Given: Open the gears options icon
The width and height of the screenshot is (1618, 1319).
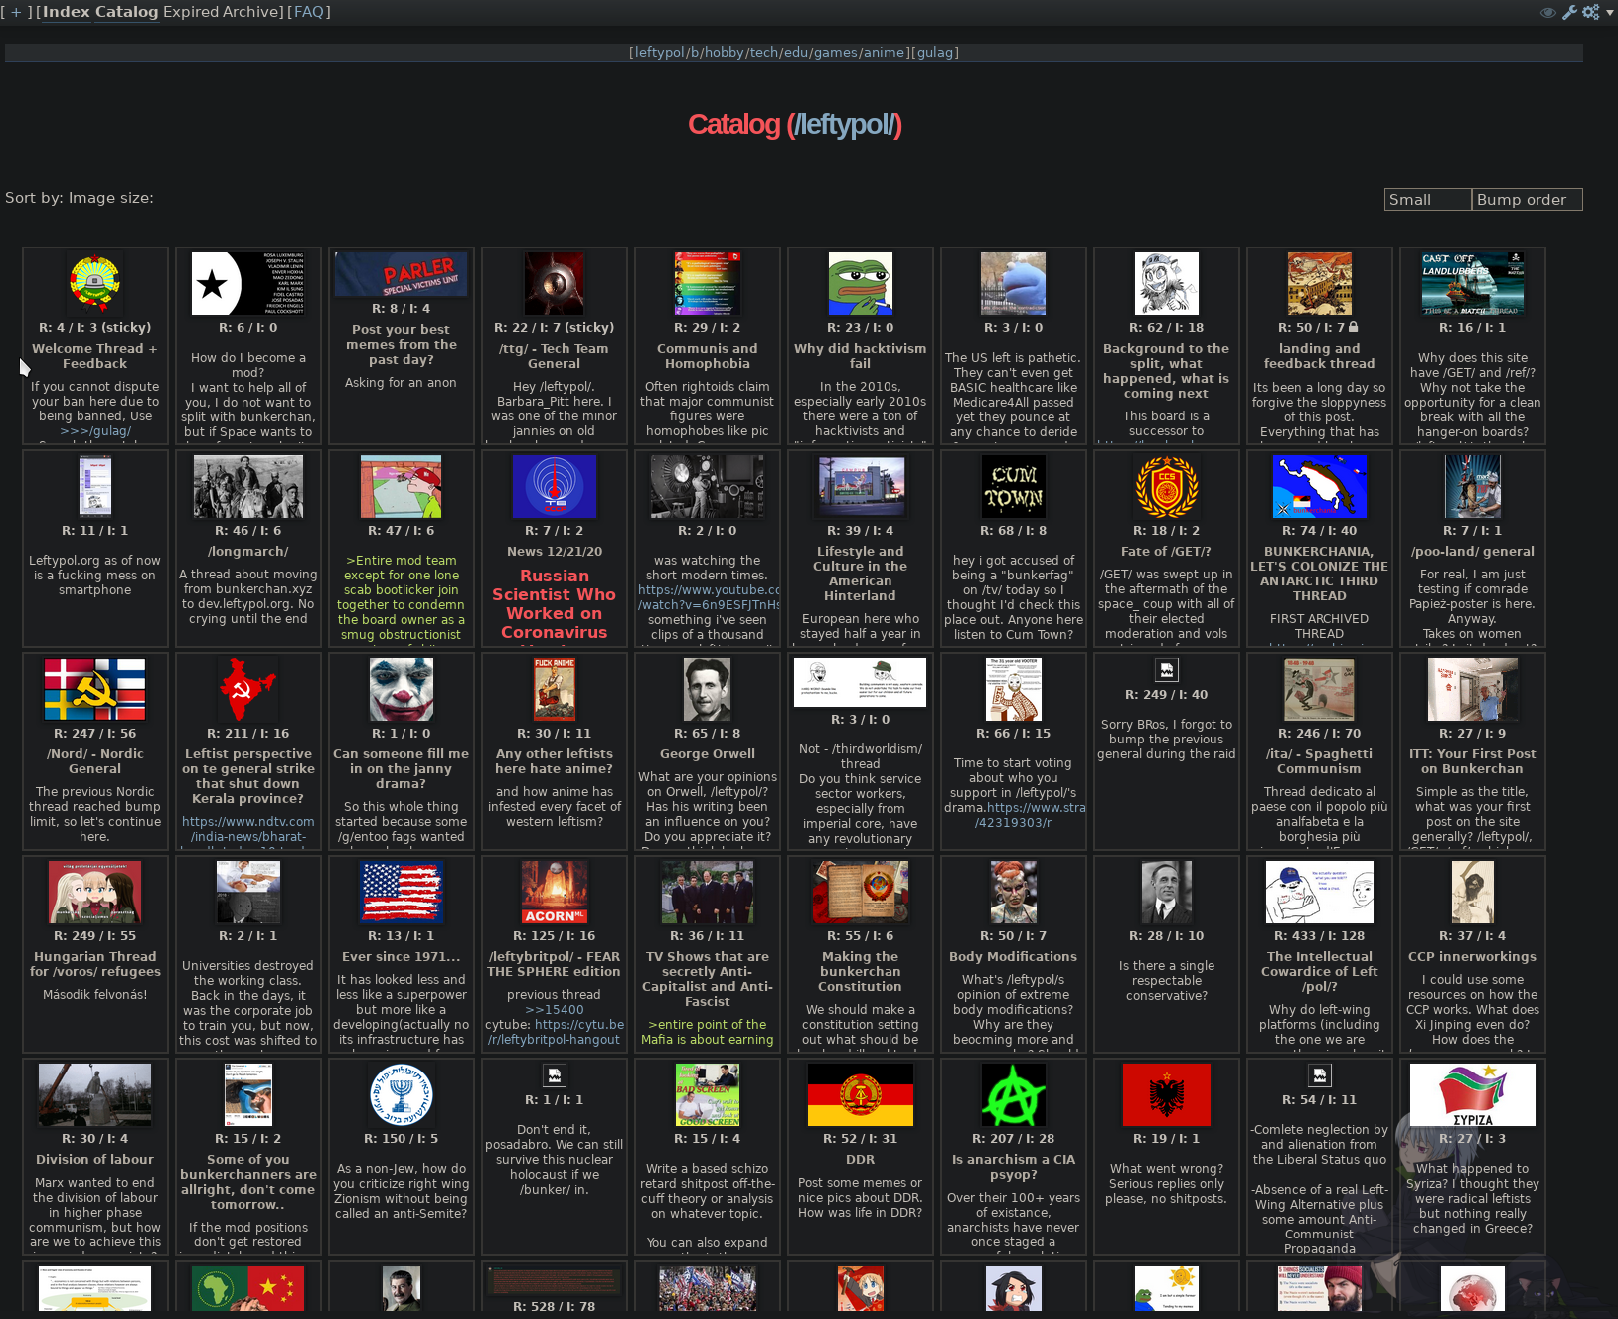Looking at the screenshot, I should tap(1590, 12).
